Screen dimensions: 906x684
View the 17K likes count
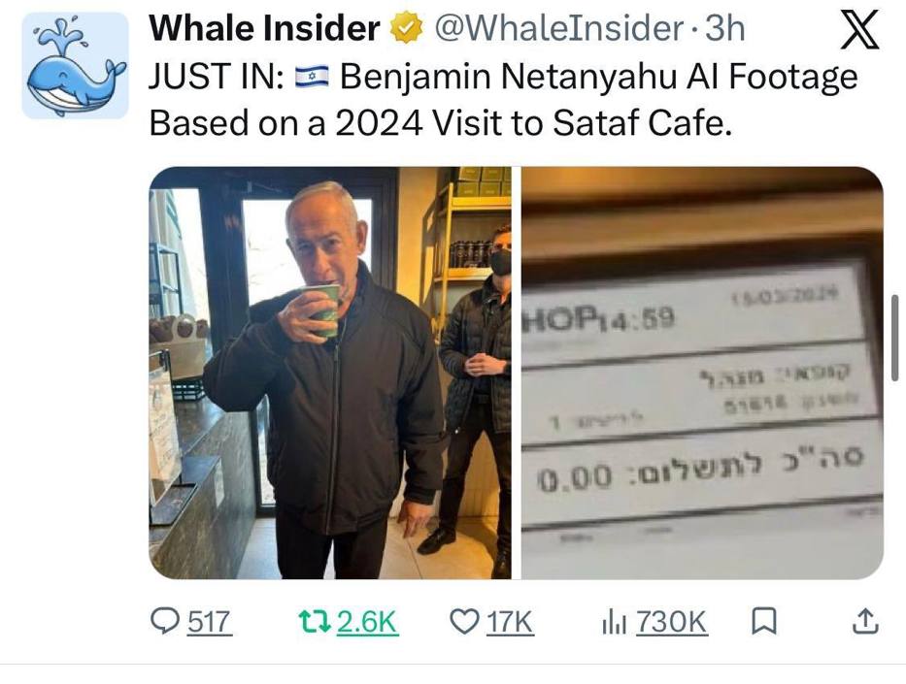click(510, 622)
